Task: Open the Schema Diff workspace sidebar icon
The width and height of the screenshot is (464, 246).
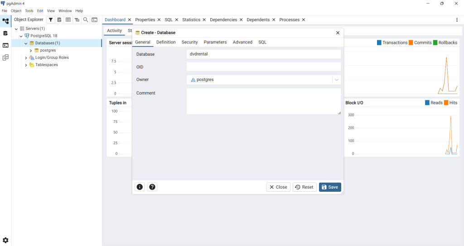Action: (5, 57)
